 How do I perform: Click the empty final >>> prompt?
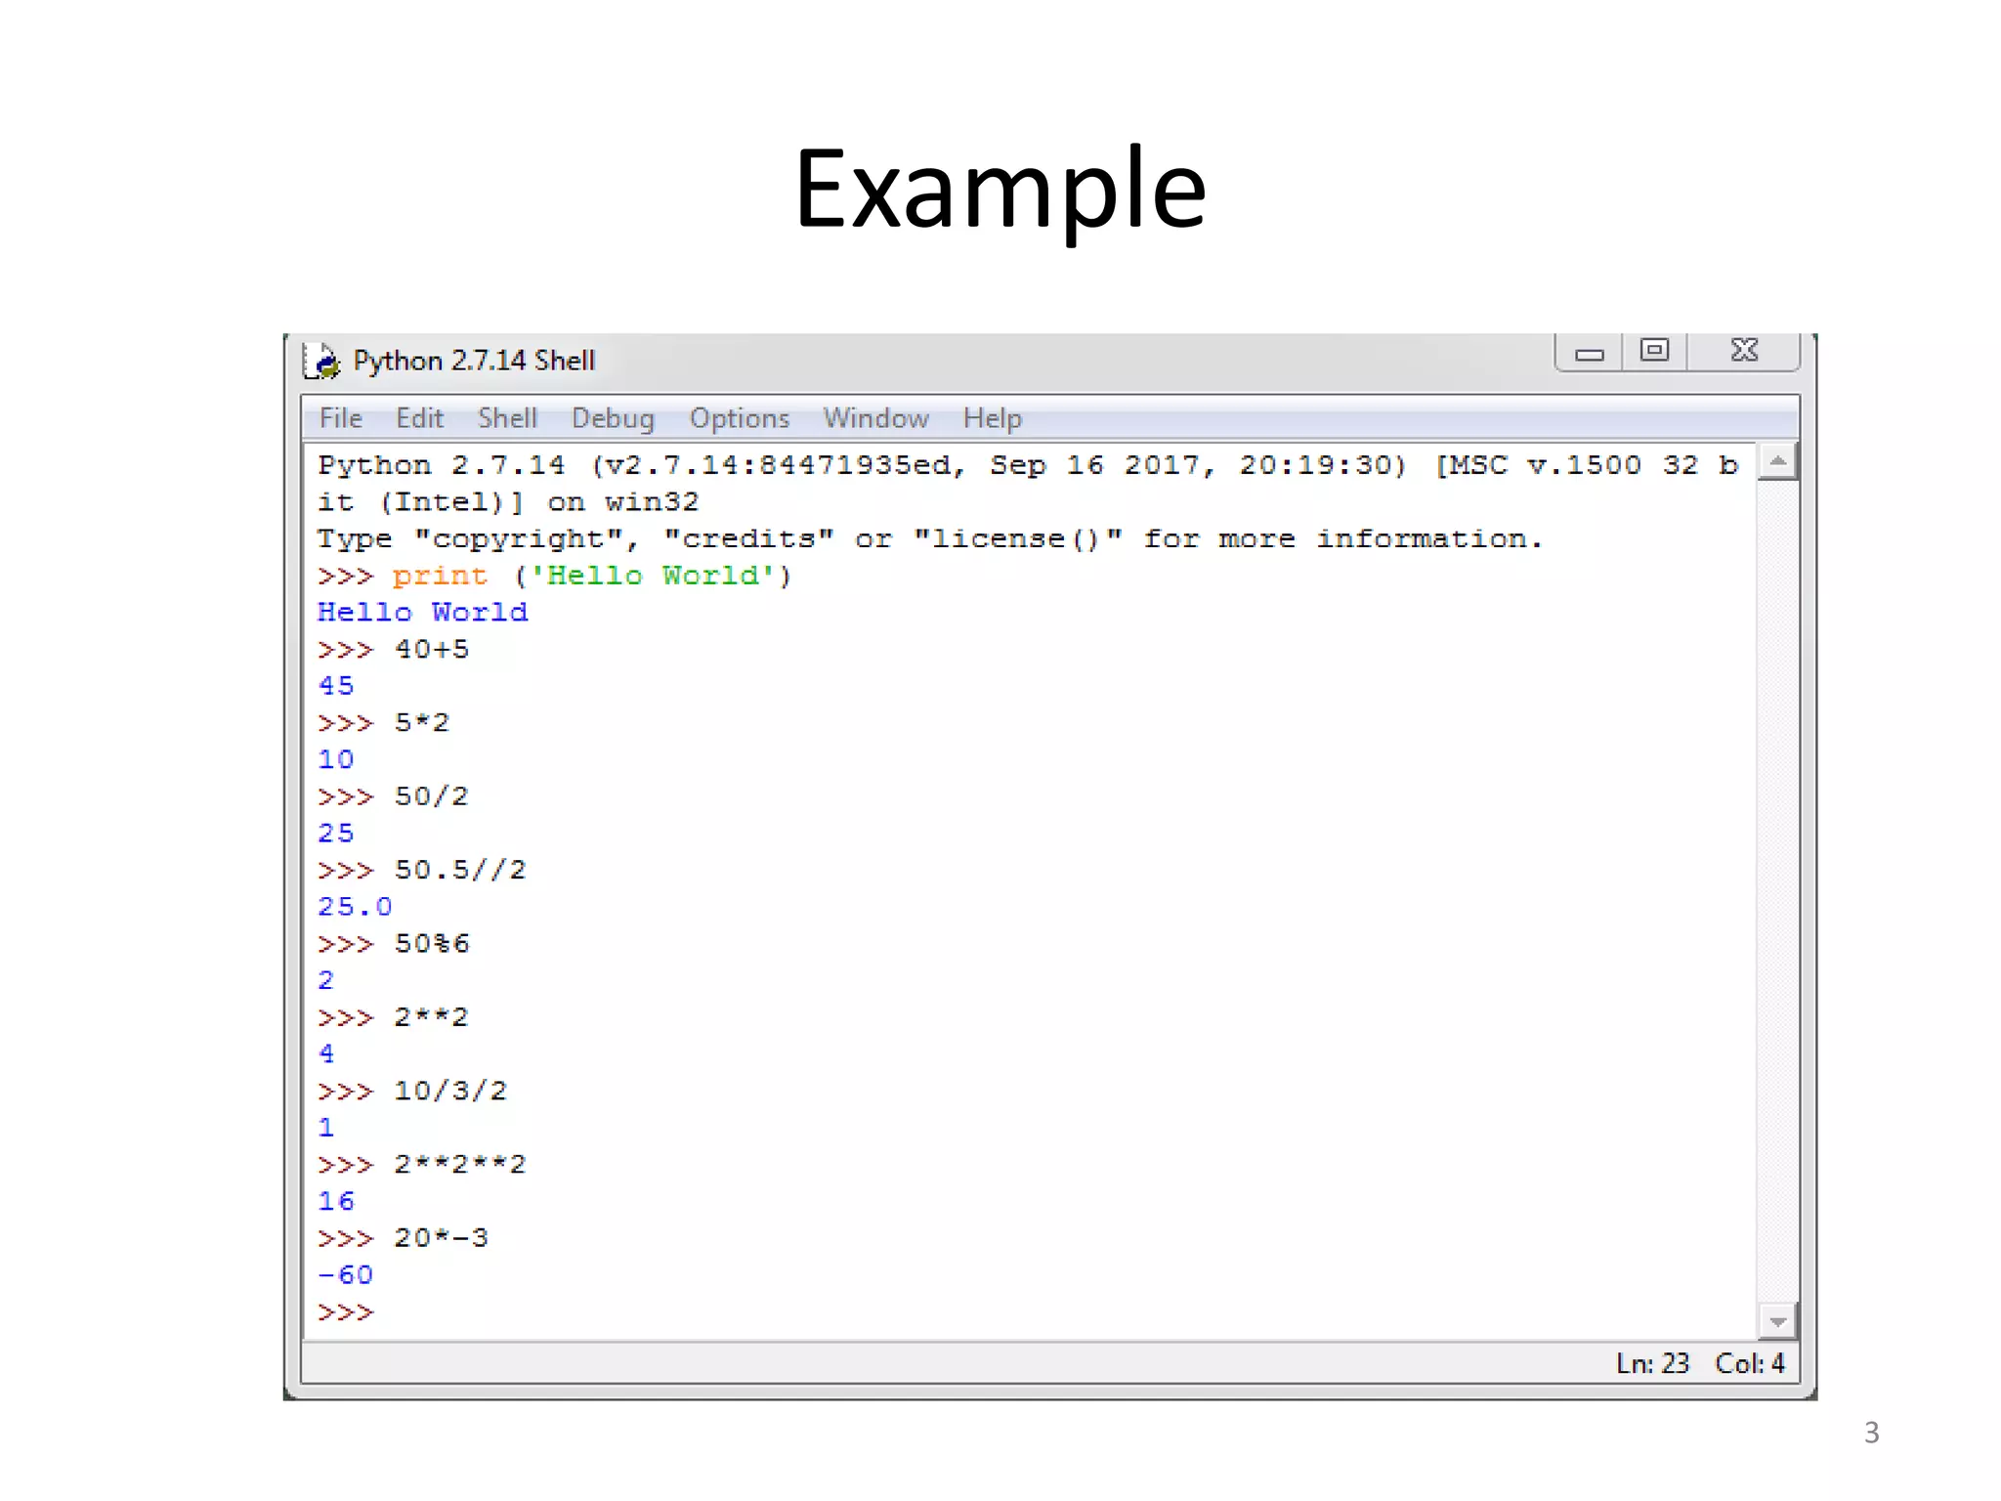coord(345,1312)
